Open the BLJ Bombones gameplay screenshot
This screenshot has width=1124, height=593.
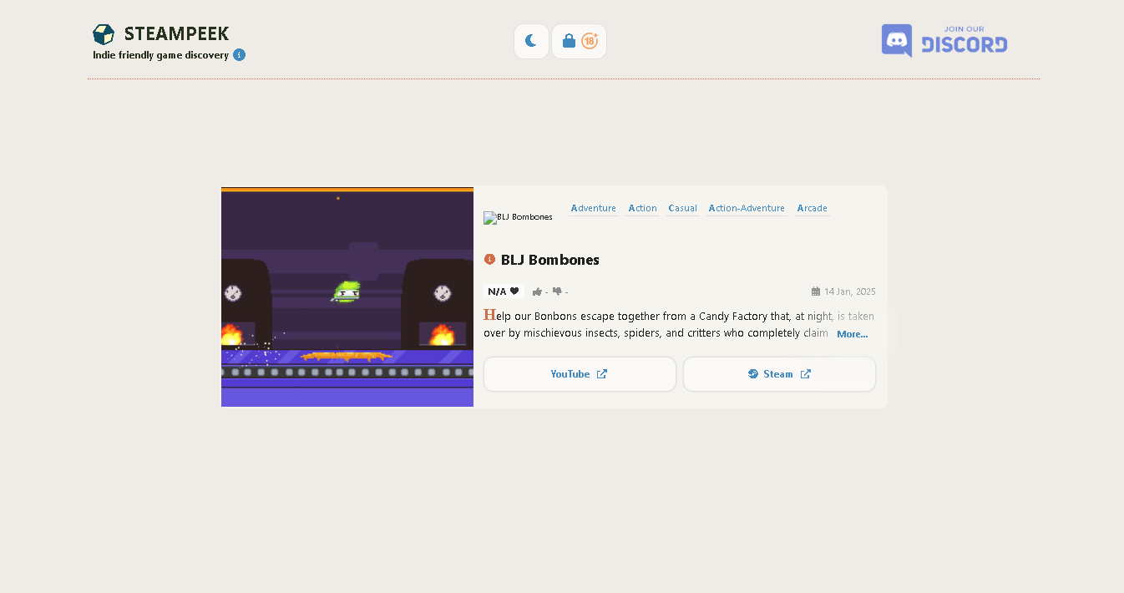click(347, 296)
